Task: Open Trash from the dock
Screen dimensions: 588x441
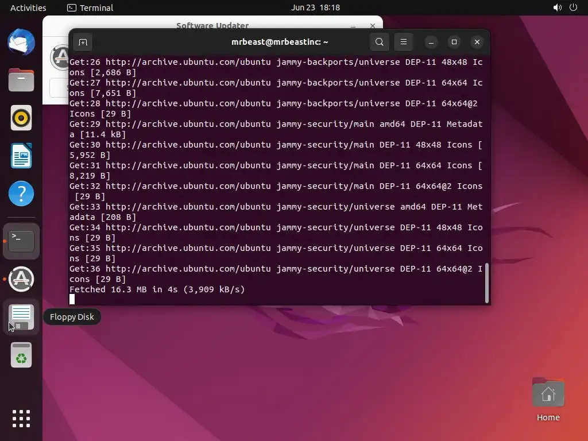Action: pyautogui.click(x=21, y=355)
